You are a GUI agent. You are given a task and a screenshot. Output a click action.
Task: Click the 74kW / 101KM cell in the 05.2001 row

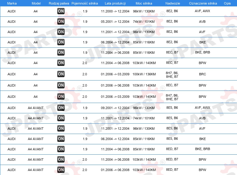coord(144,22)
